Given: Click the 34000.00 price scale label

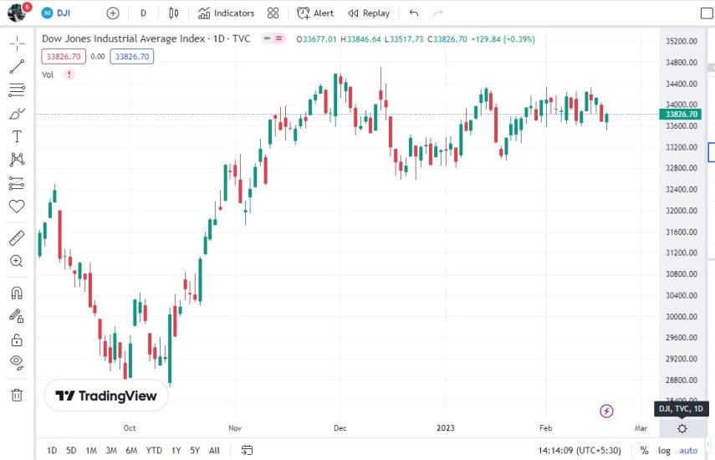Looking at the screenshot, I should coord(682,105).
